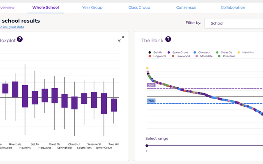
Task: Open the Collaboration tab
Action: pyautogui.click(x=233, y=7)
